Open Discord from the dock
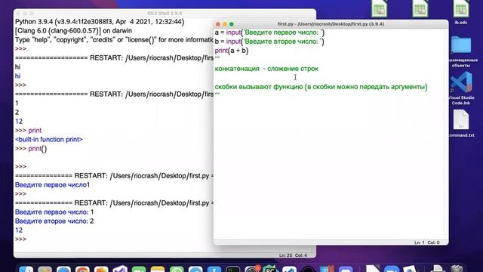The height and width of the screenshot is (272, 483). [346, 269]
